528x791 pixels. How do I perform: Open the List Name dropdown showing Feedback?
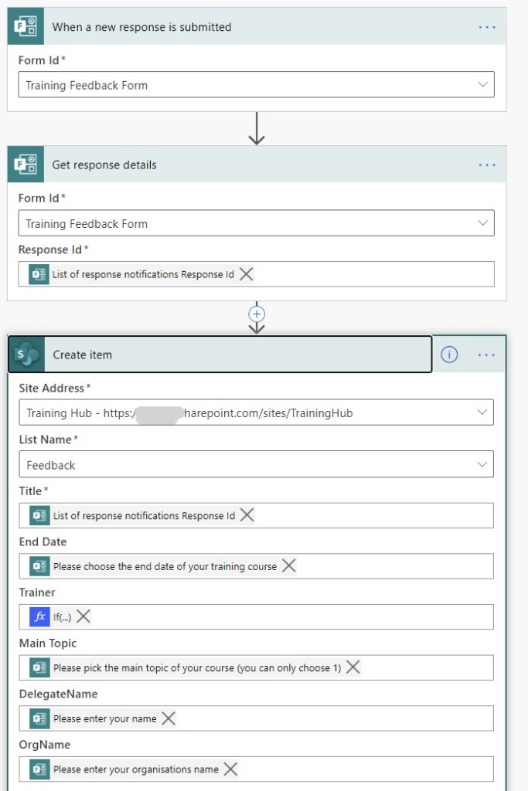(482, 465)
